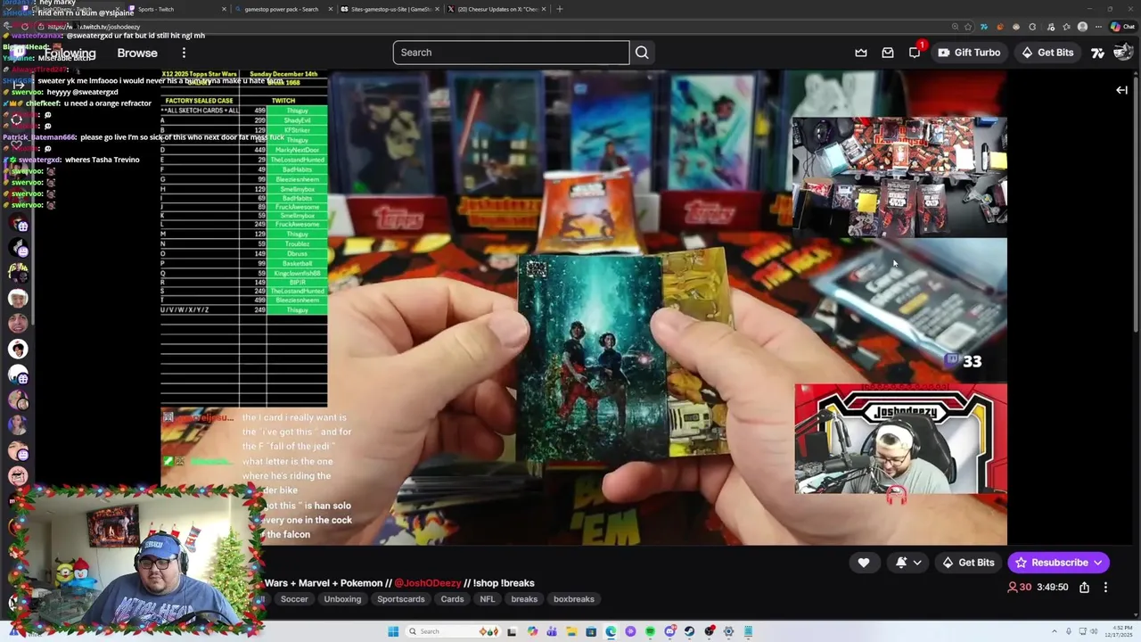Screen dimensions: 1141x642
Task: Open Steam from the taskbar
Action: pos(689,631)
